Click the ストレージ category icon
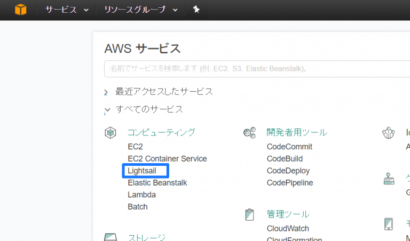 click(x=111, y=237)
